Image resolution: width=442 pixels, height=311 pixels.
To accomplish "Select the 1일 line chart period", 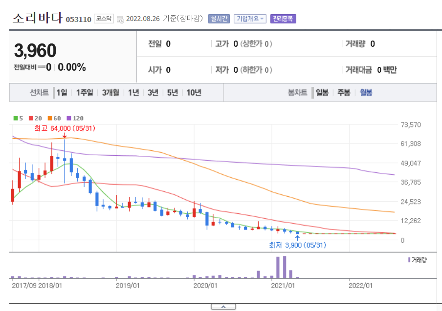I will 62,93.
